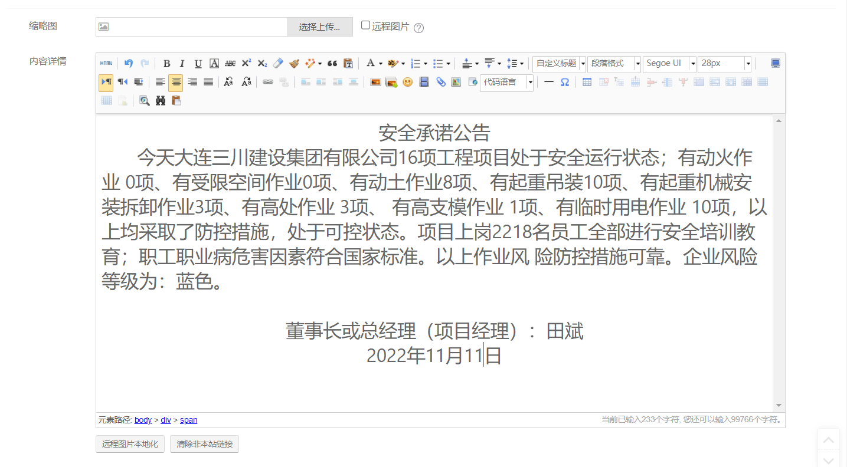
Task: Open the 代码语言 dropdown
Action: tap(506, 82)
